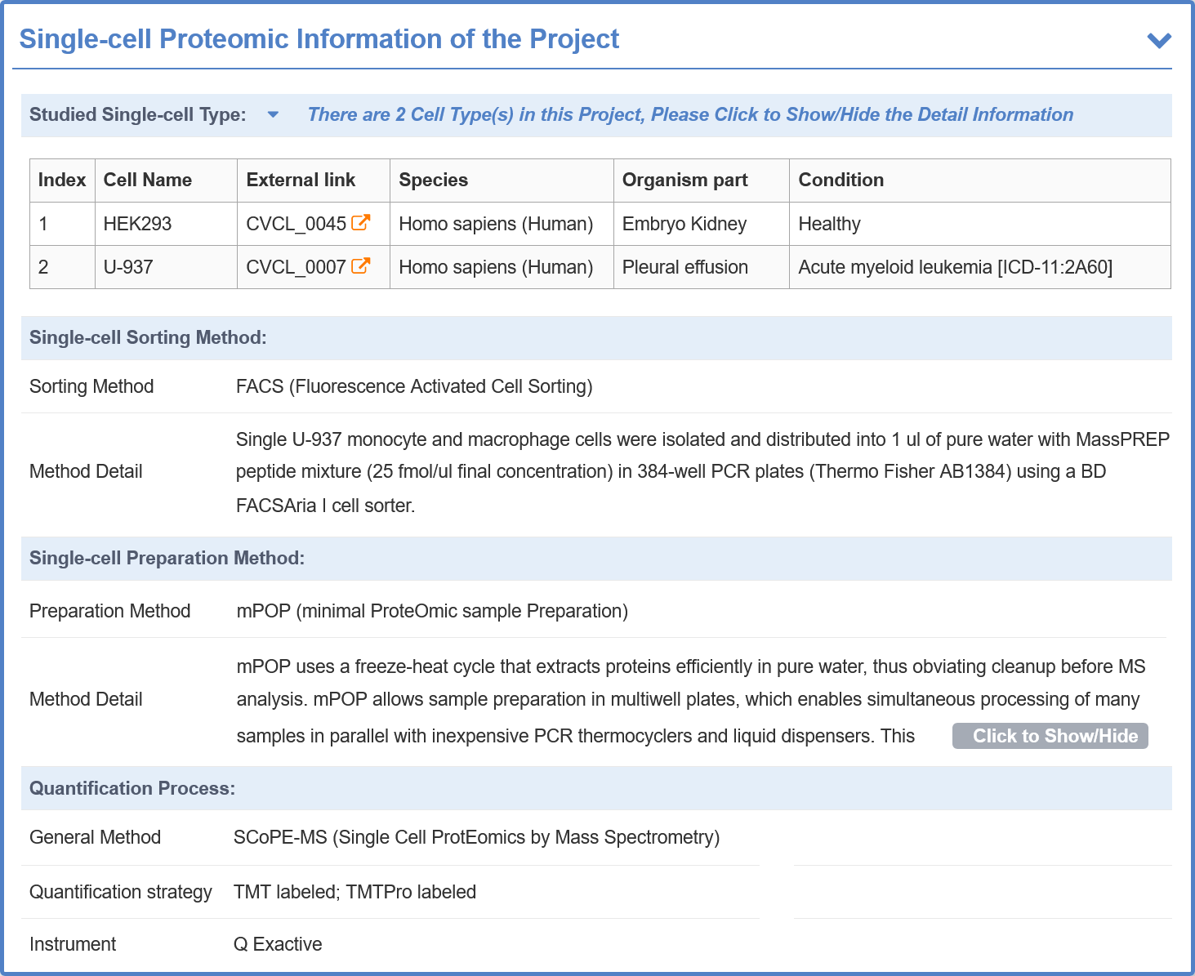1195x976 pixels.
Task: Open external link icon beside CVCL_0045
Action: coord(361,222)
